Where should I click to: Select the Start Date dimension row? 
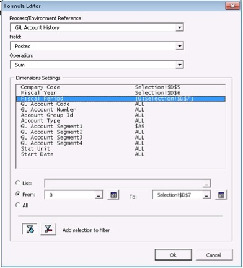point(121,154)
